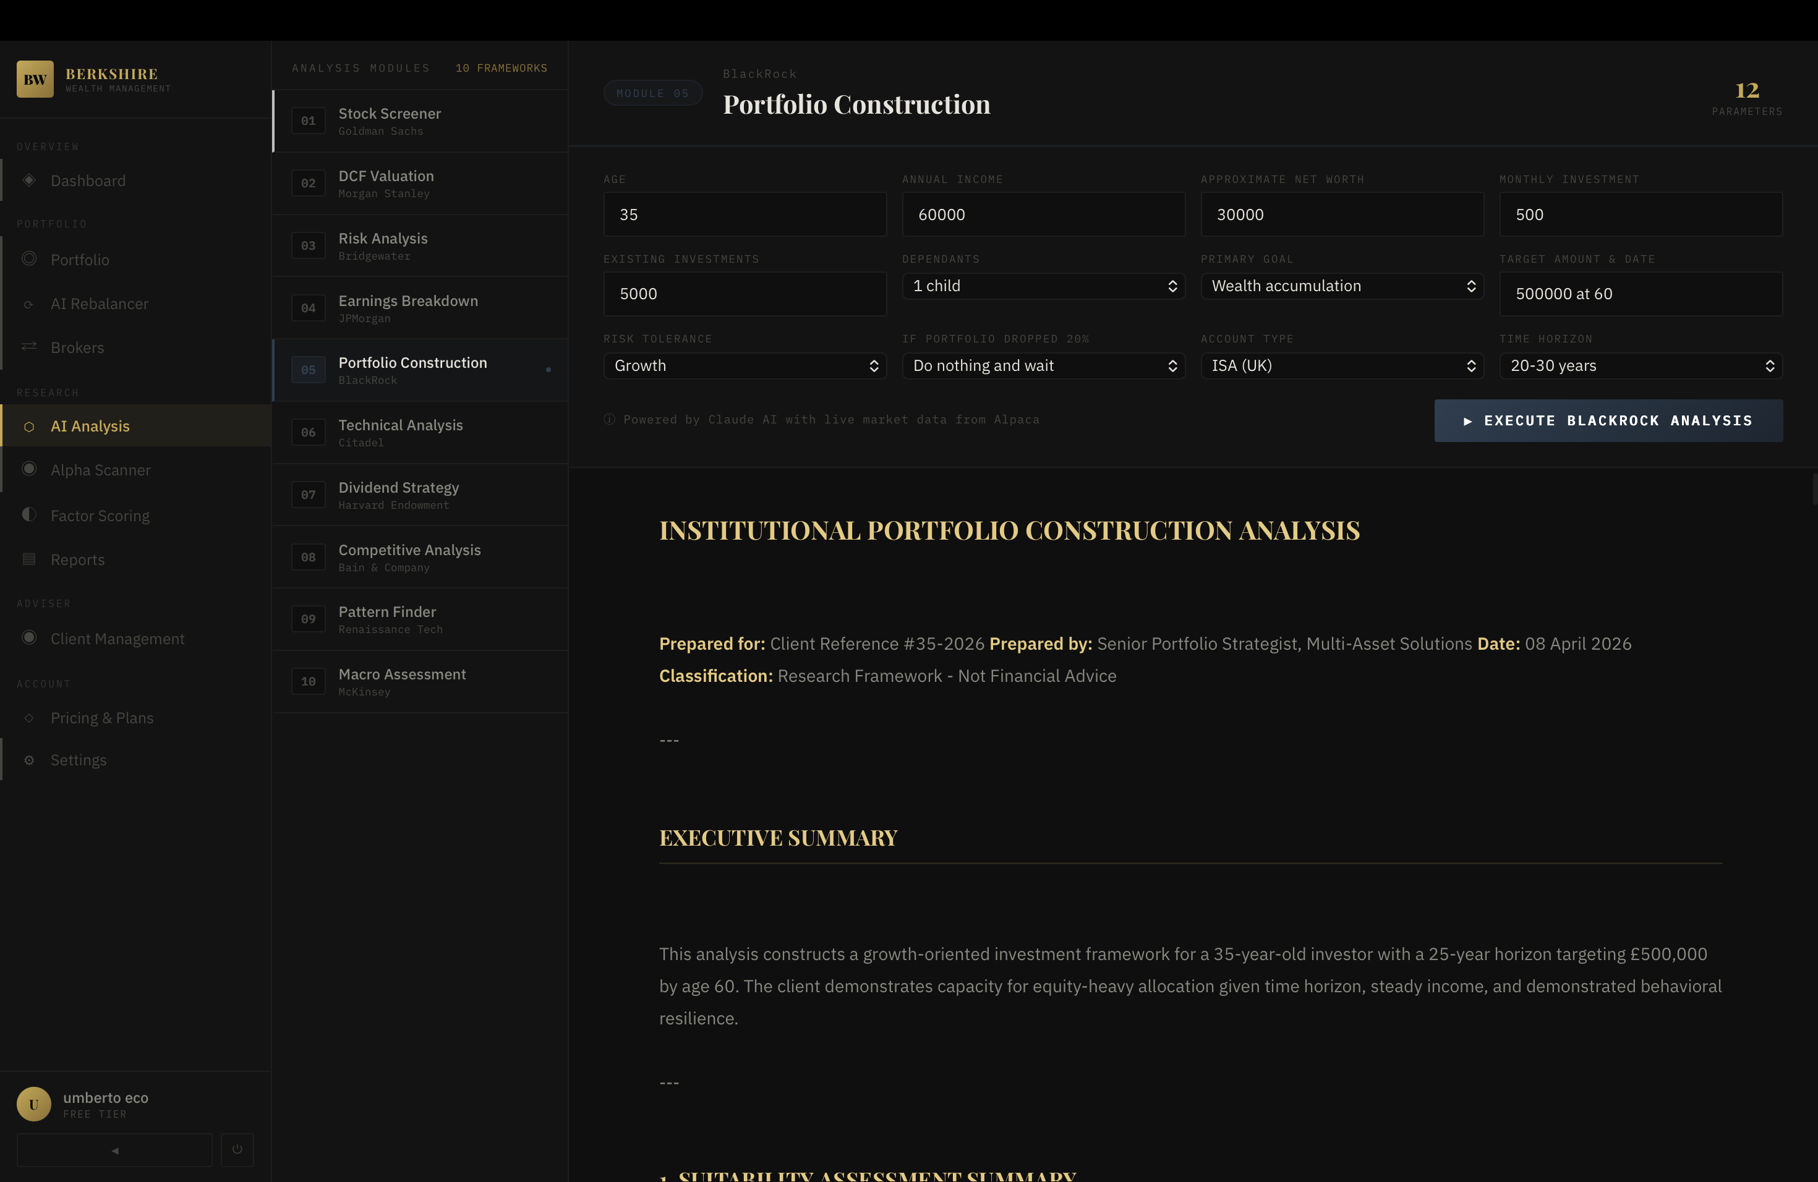Select the AI Rebalancer tool
Screen dimensions: 1818x1182
[x=100, y=303]
